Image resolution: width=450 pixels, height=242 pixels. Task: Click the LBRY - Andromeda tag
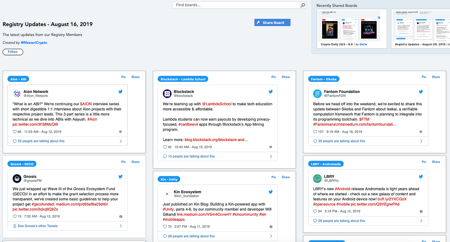(326, 164)
